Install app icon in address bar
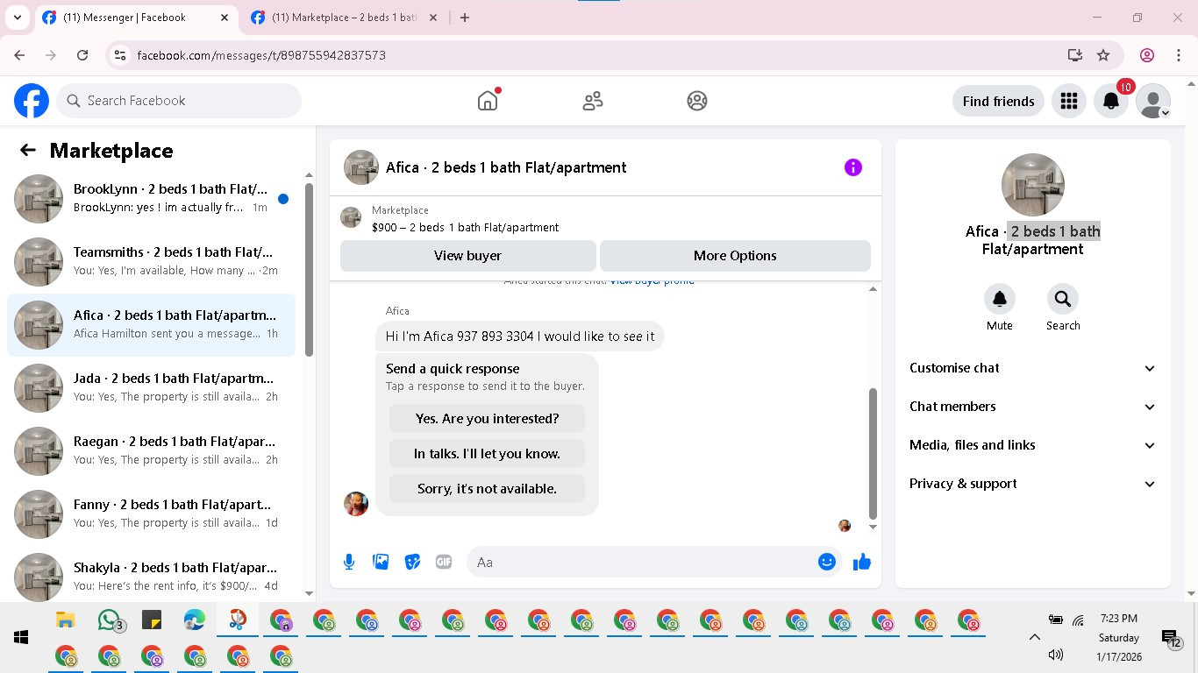 [x=1075, y=55]
